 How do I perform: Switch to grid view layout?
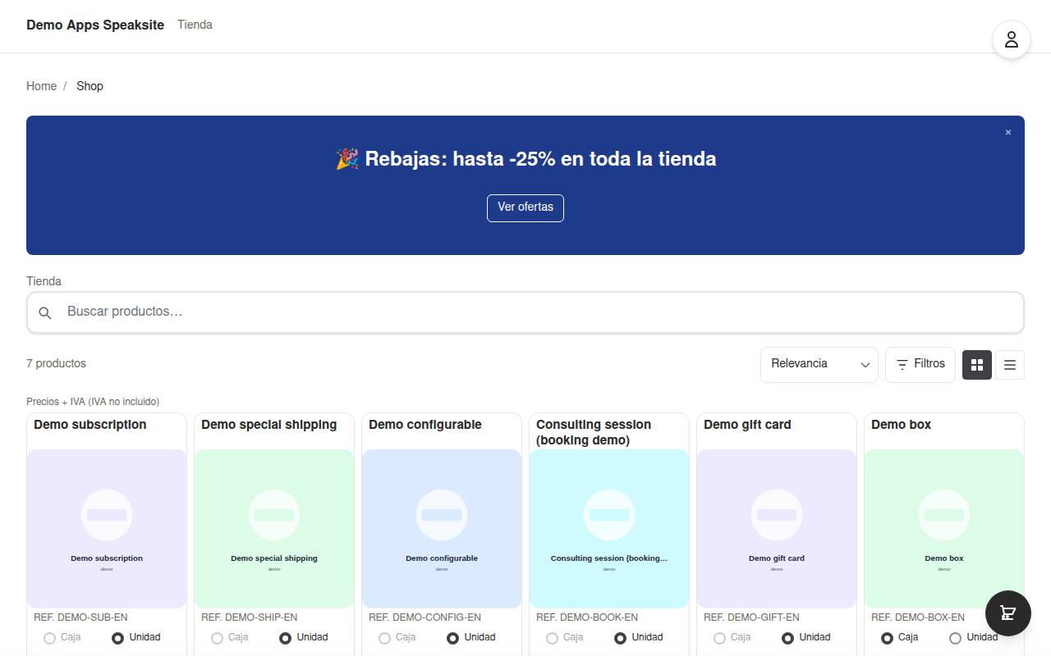click(977, 365)
